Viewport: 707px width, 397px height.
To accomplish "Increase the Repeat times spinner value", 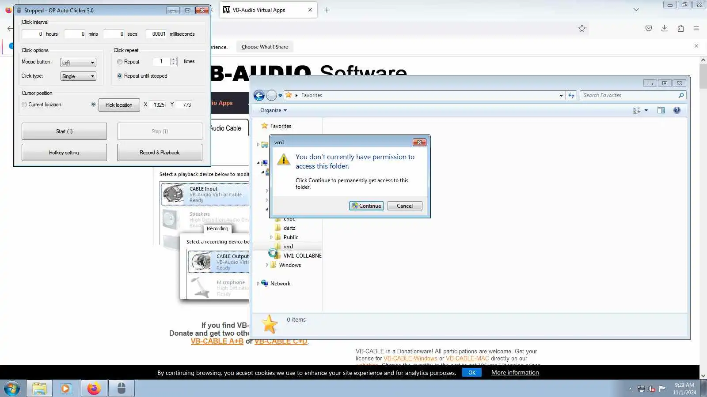I will [174, 60].
